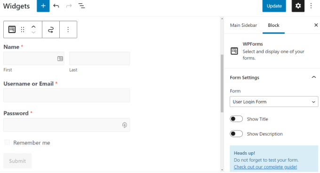Toggle the Show Description switch
This screenshot has height=173, width=320.
point(236,134)
